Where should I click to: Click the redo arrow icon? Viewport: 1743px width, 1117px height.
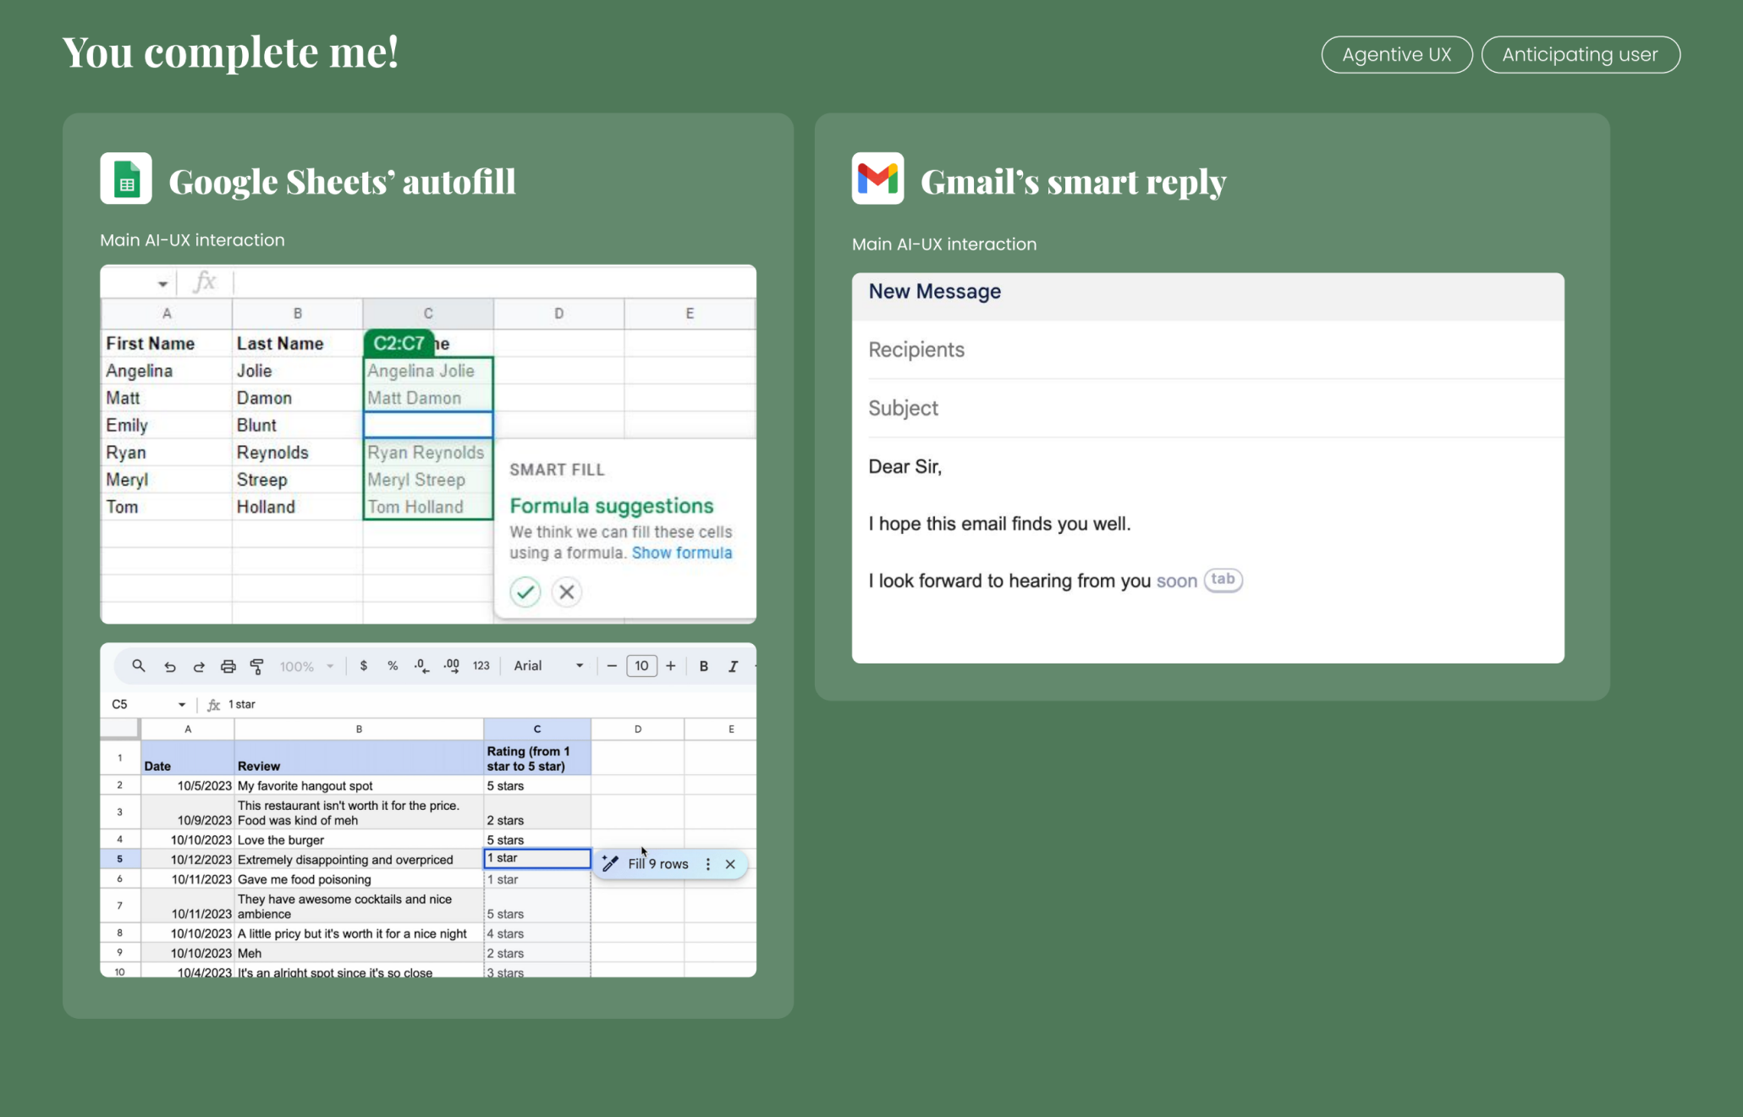199,666
